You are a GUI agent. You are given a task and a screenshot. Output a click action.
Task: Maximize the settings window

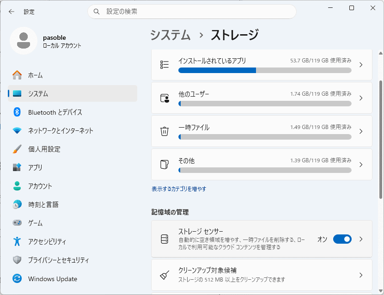tap(352, 8)
